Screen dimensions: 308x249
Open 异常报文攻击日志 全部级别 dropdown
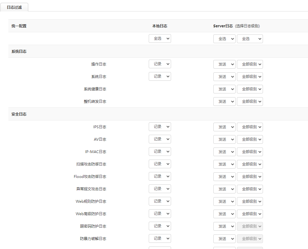(250, 189)
